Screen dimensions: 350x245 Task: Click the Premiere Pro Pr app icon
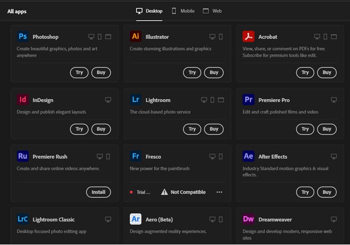point(248,99)
